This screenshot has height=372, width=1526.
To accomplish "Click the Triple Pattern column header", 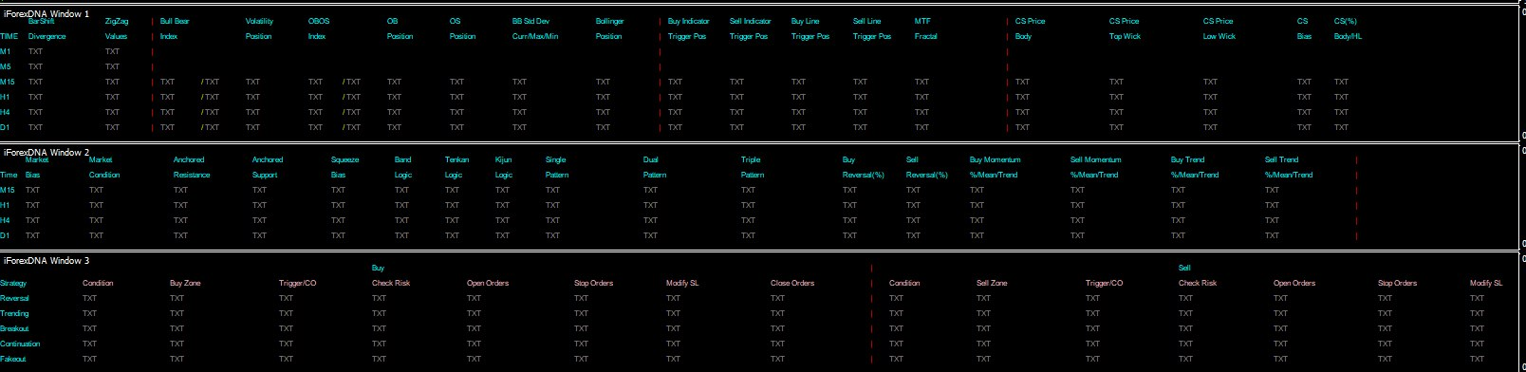I will pos(753,167).
